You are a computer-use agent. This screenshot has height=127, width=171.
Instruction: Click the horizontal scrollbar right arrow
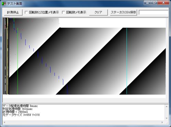click(x=162, y=122)
